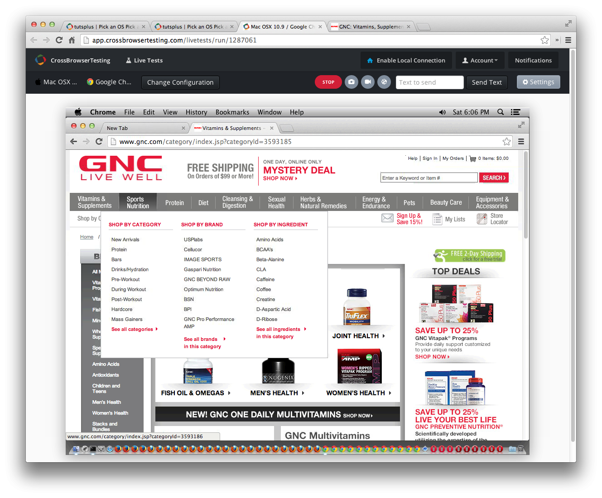Bookmark gnc.com with the star icon
The width and height of the screenshot is (602, 498).
506,142
